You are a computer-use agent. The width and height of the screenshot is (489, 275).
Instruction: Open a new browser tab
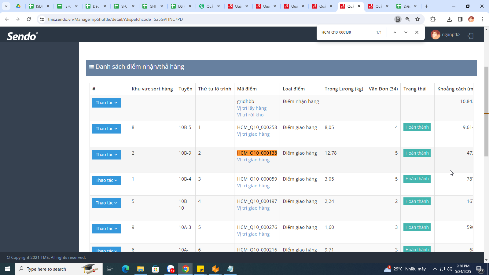click(x=426, y=6)
